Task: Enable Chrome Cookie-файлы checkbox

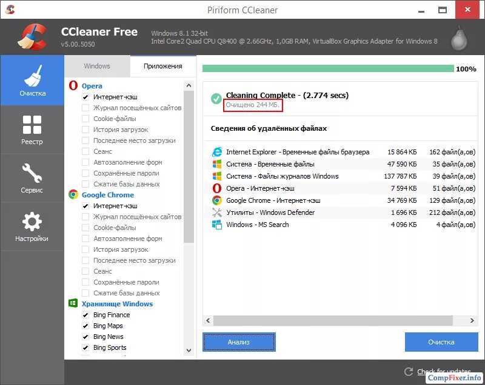Action: point(85,228)
